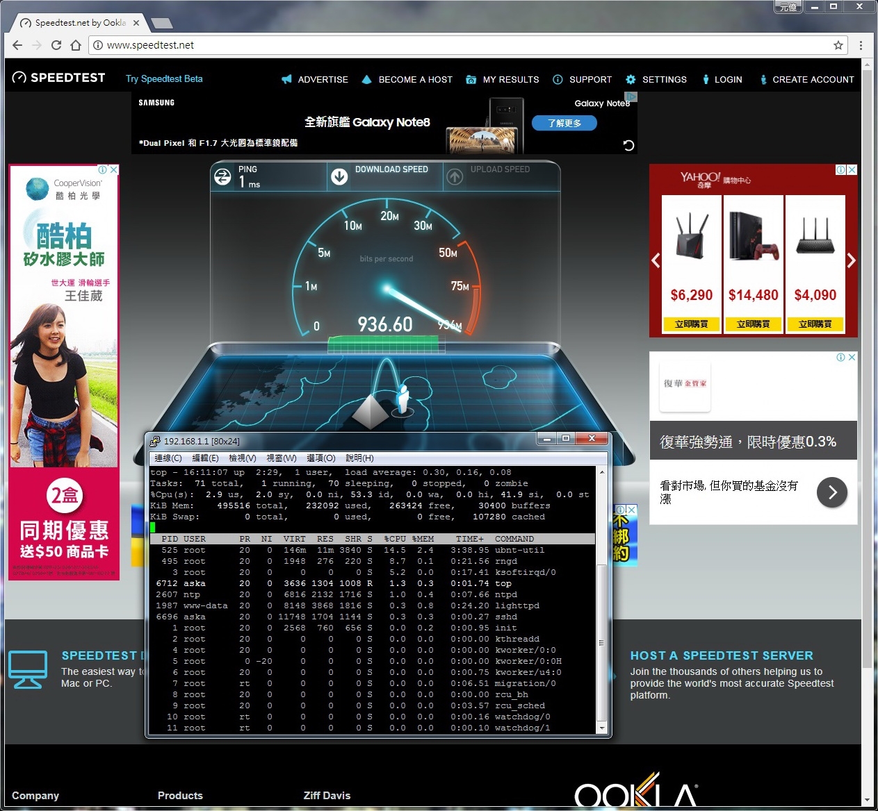Show previous products in Yahoo ad carousel
Image resolution: width=878 pixels, height=811 pixels.
[656, 260]
